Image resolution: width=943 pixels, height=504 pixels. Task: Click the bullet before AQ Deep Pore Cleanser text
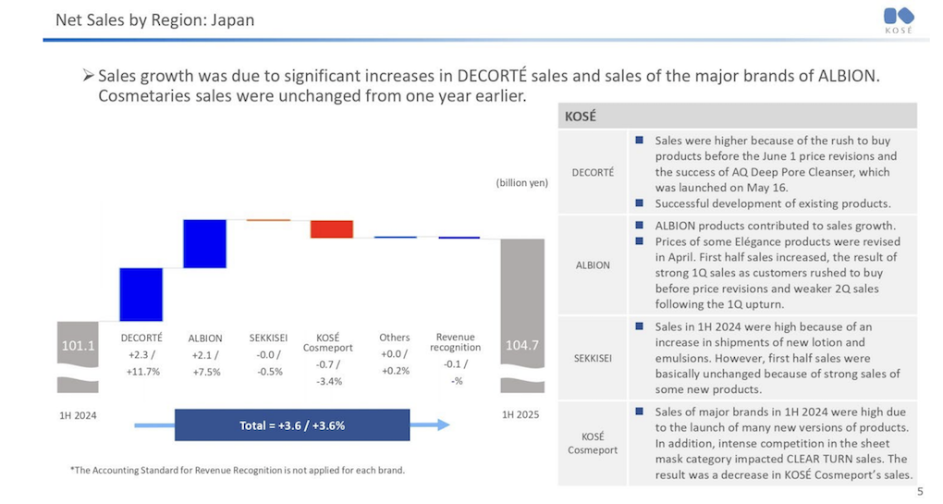(x=639, y=141)
